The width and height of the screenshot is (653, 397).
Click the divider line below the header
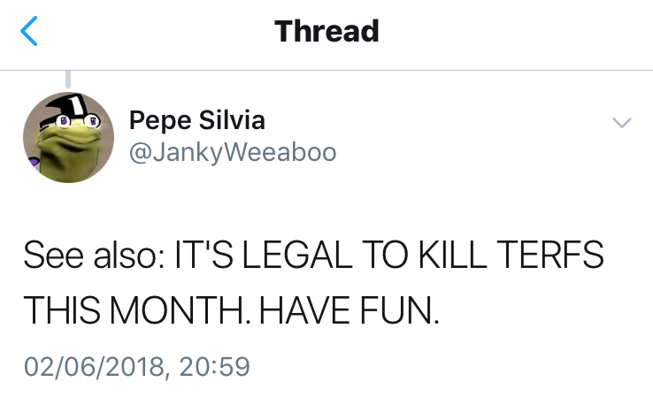(326, 70)
